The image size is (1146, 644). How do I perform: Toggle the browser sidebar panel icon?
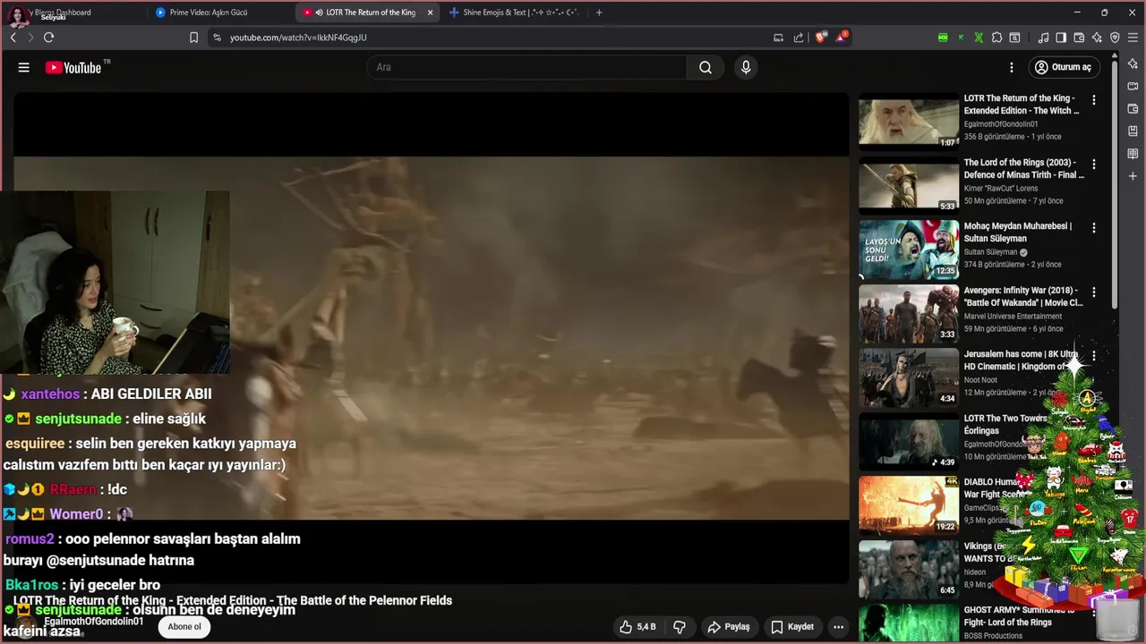pyautogui.click(x=1061, y=38)
